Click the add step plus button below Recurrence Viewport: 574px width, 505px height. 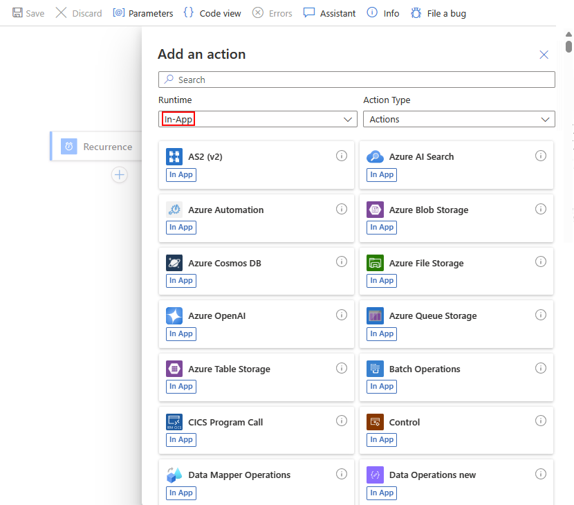pyautogui.click(x=120, y=175)
